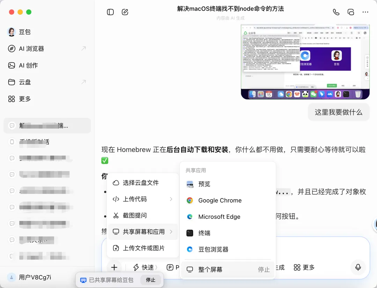Start a new chat with compose icon
The height and width of the screenshot is (288, 377).
click(x=125, y=12)
